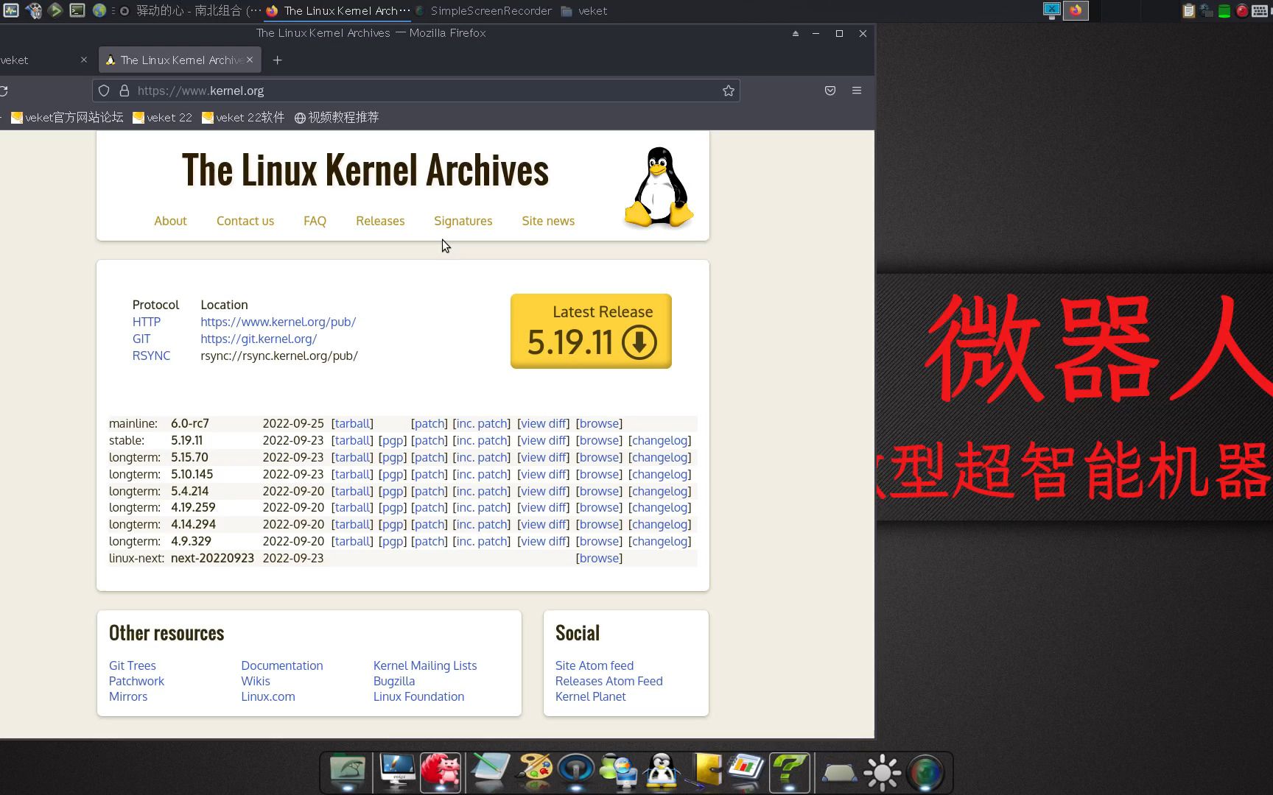This screenshot has width=1273, height=795.
Task: Click the green question mark help dock icon
Action: 789,771
